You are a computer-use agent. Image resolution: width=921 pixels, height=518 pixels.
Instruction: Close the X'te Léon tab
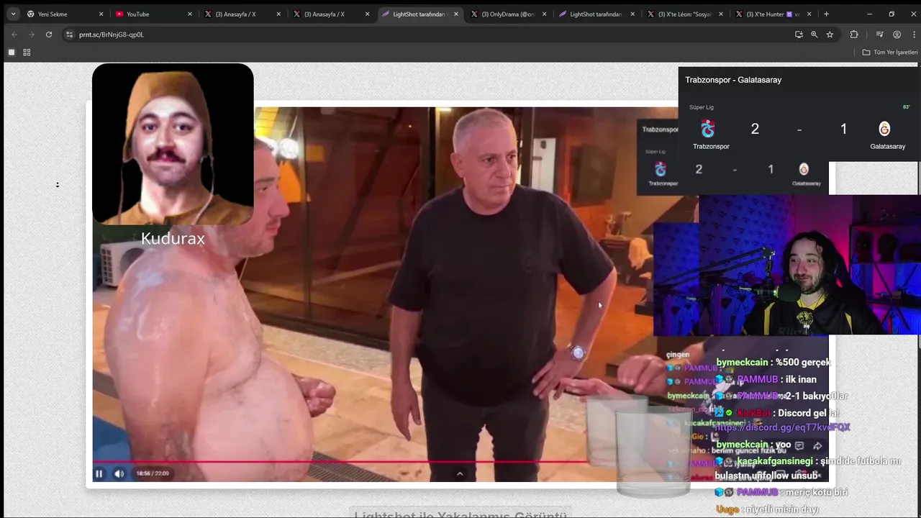(721, 14)
